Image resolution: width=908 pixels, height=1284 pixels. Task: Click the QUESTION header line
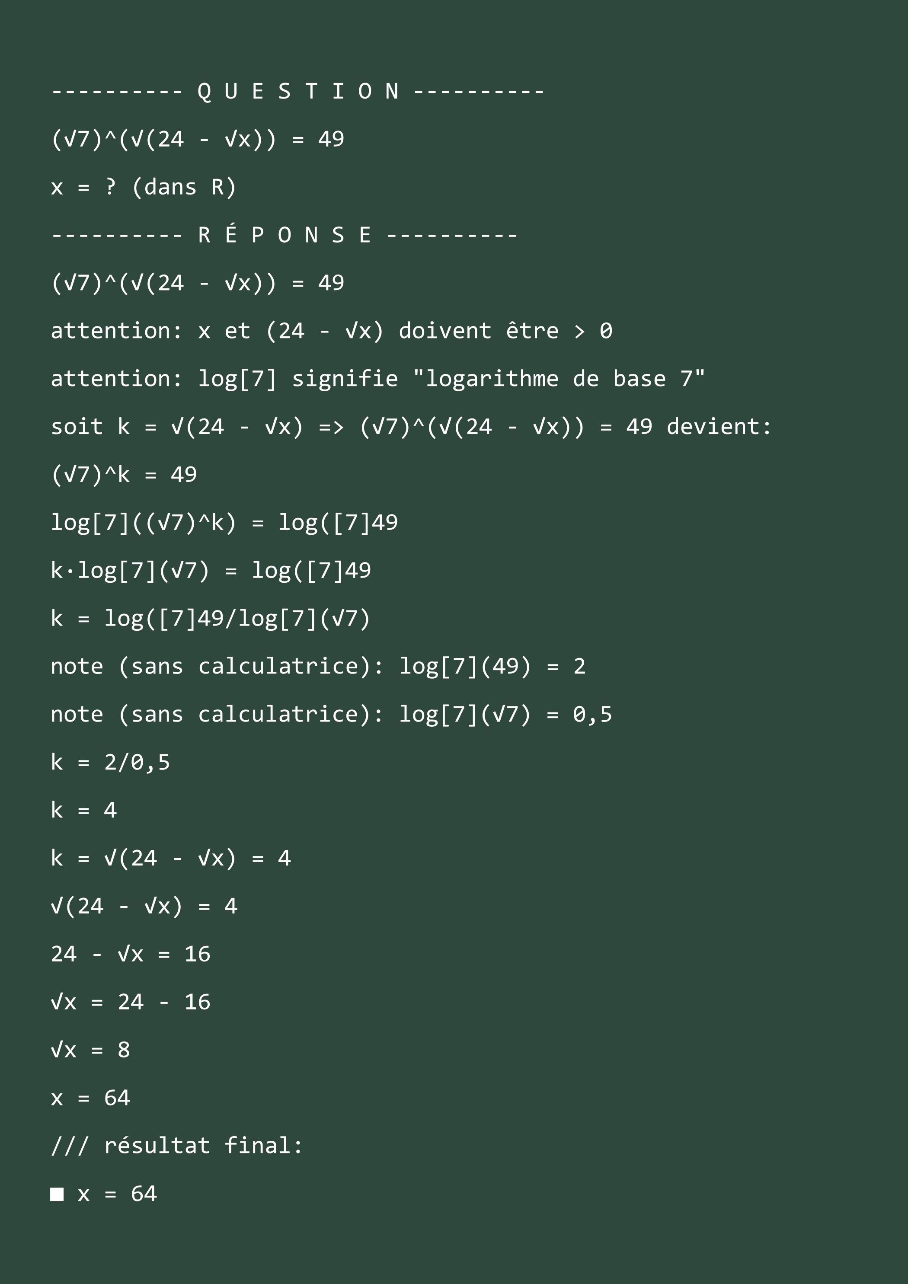pos(297,91)
